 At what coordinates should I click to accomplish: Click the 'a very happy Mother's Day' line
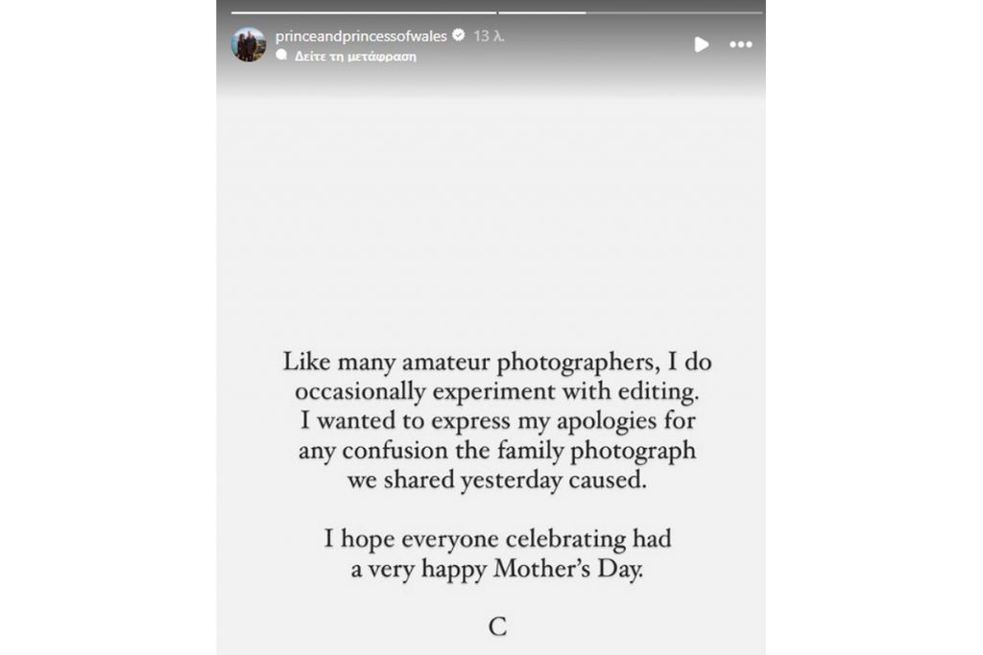coord(496,568)
